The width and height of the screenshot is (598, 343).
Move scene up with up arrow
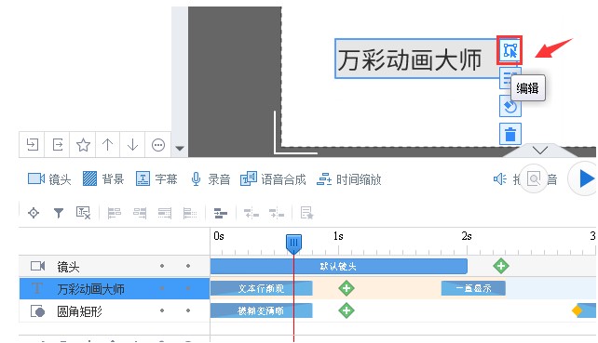coord(107,145)
